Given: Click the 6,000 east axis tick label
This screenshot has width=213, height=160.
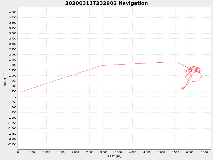Looking at the screenshot, I should coord(190,152).
